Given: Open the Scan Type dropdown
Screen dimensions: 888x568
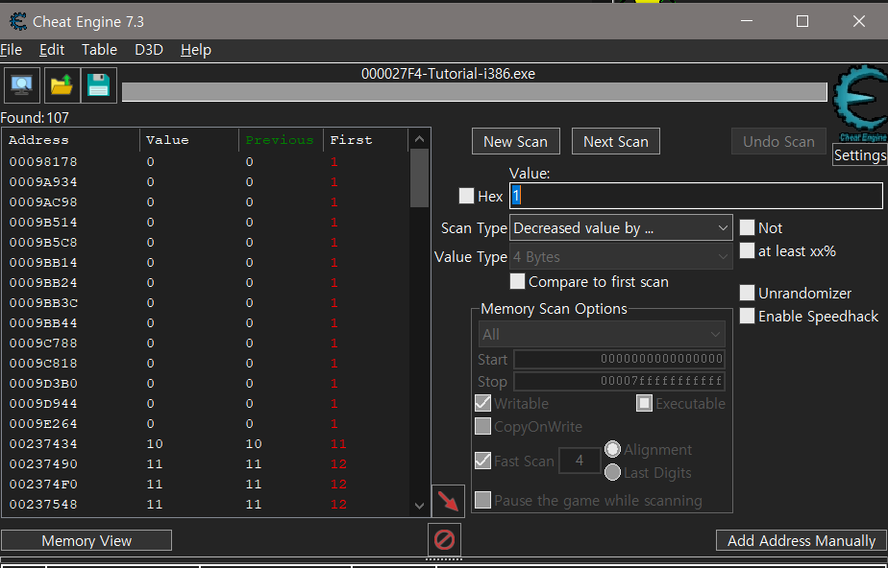Looking at the screenshot, I should [621, 228].
